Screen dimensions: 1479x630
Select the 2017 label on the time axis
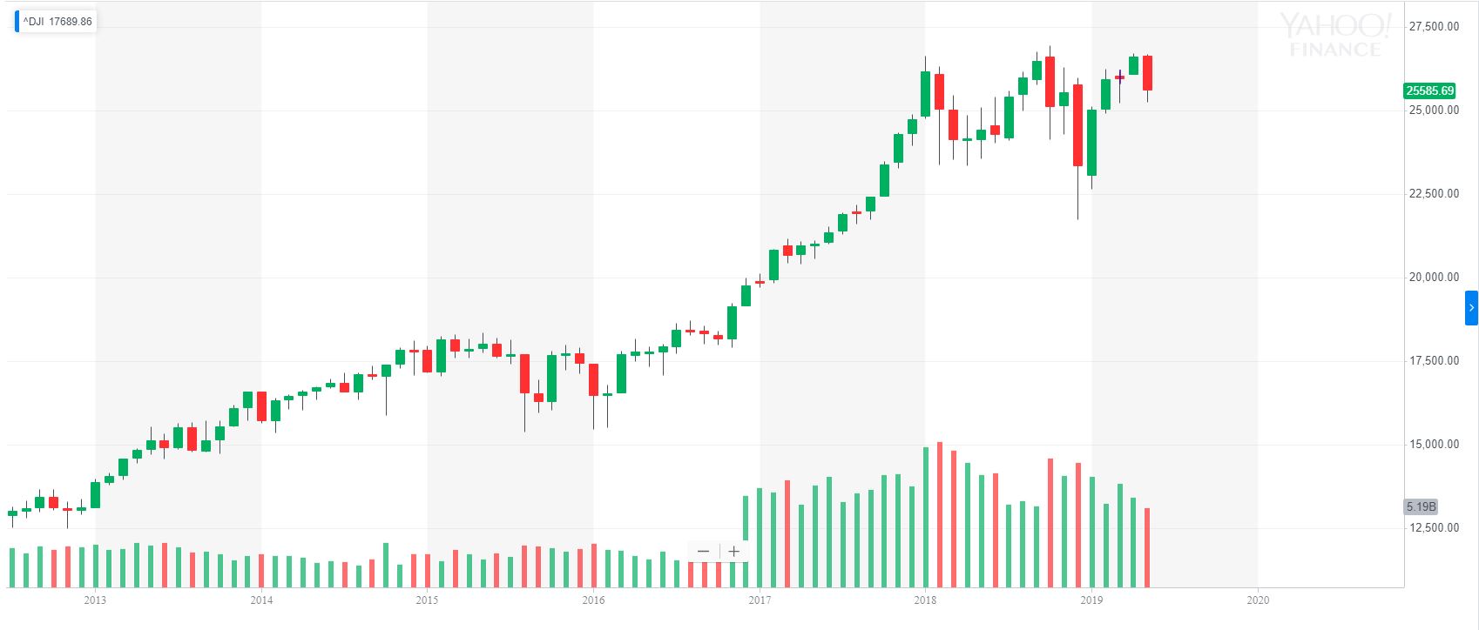760,600
